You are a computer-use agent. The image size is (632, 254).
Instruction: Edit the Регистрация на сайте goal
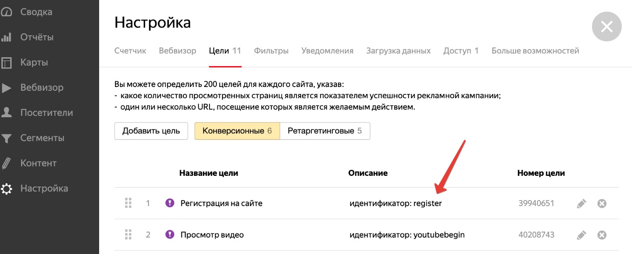tap(581, 203)
